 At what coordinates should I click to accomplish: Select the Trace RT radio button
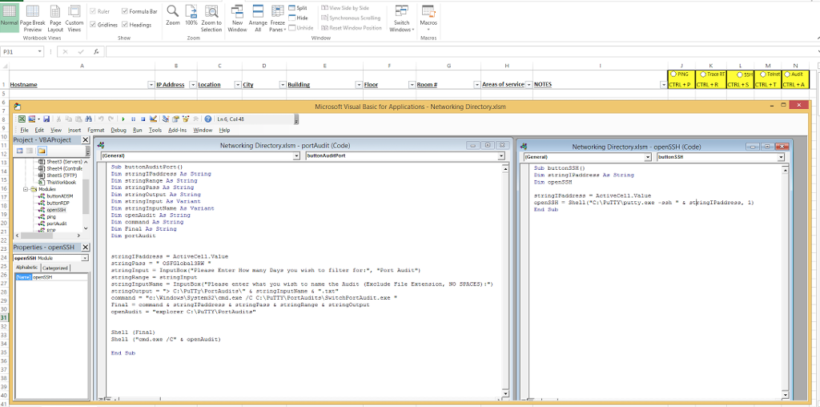point(703,75)
